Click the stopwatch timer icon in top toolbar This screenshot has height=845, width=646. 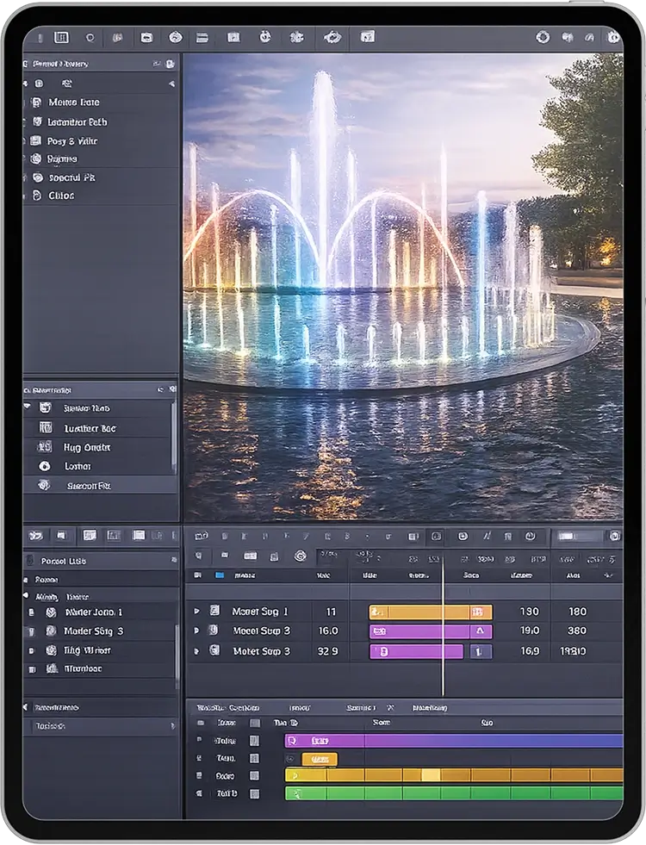click(x=264, y=37)
